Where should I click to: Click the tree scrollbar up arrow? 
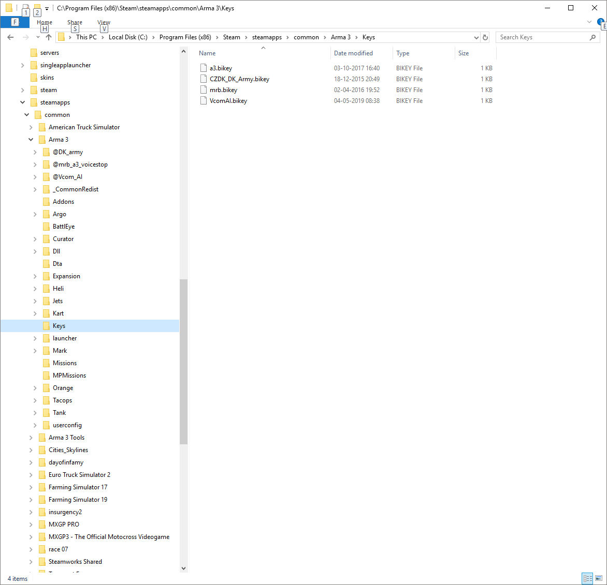[183, 51]
